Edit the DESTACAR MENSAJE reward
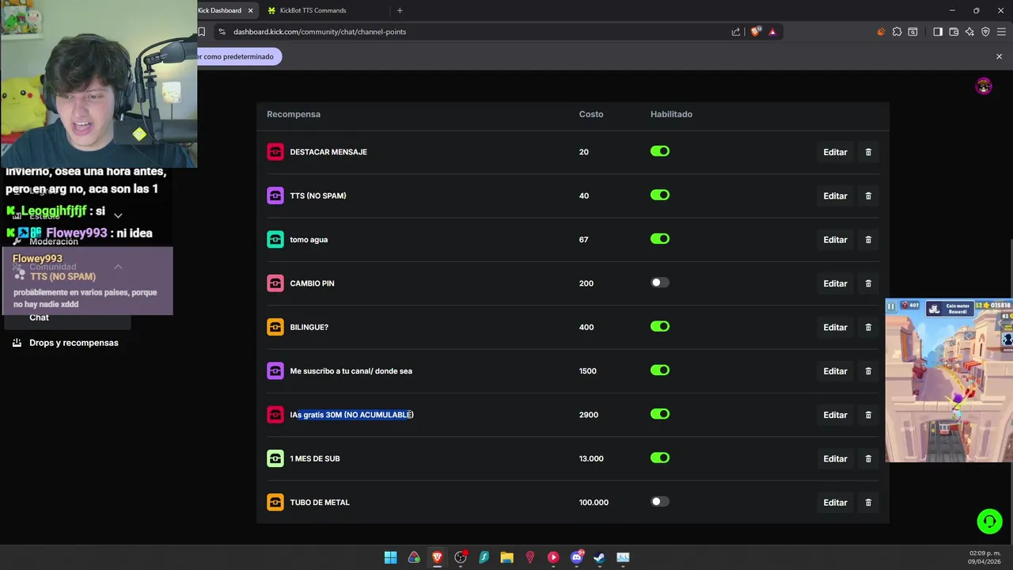Viewport: 1013px width, 570px height. (835, 152)
